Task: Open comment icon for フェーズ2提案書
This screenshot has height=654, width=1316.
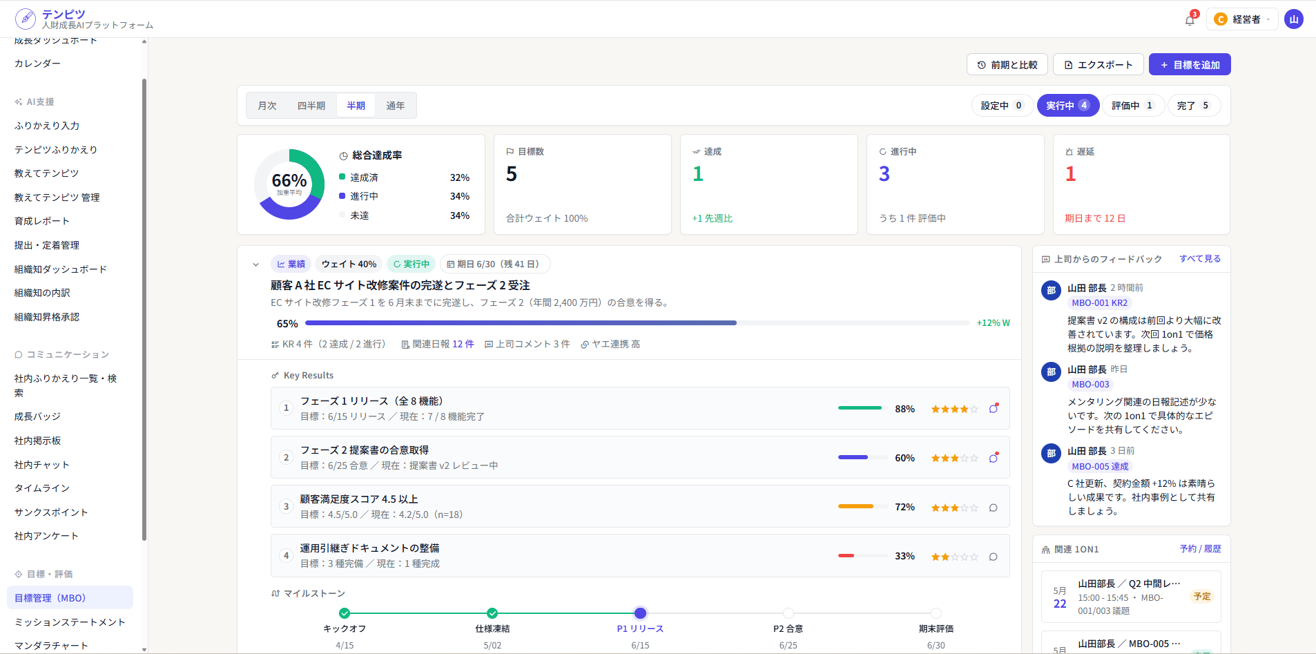Action: pos(994,458)
